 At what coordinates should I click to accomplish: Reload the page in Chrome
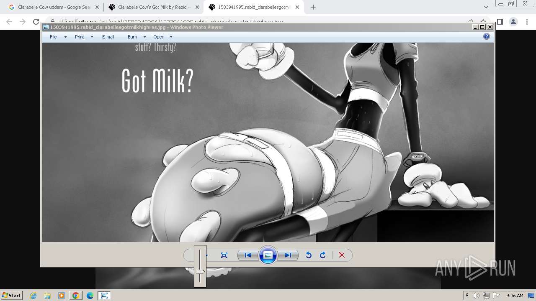point(36,22)
